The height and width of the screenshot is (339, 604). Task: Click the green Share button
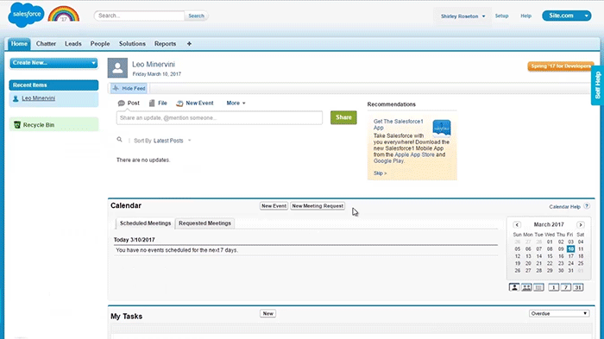point(343,117)
